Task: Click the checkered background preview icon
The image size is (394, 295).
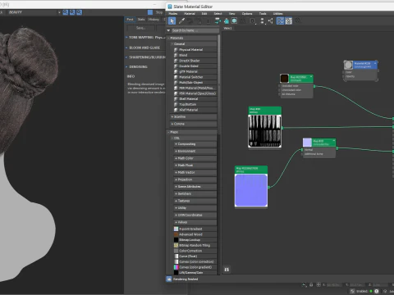Action: 243,20
